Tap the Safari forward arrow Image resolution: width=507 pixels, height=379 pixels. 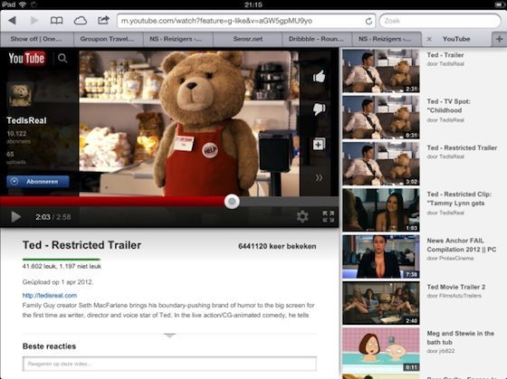click(34, 21)
